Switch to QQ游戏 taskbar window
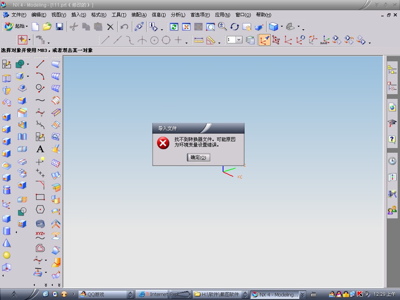 click(106, 295)
